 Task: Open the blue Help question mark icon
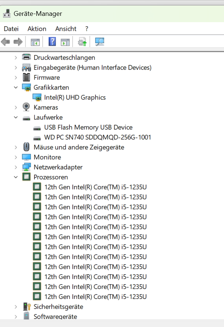52,41
